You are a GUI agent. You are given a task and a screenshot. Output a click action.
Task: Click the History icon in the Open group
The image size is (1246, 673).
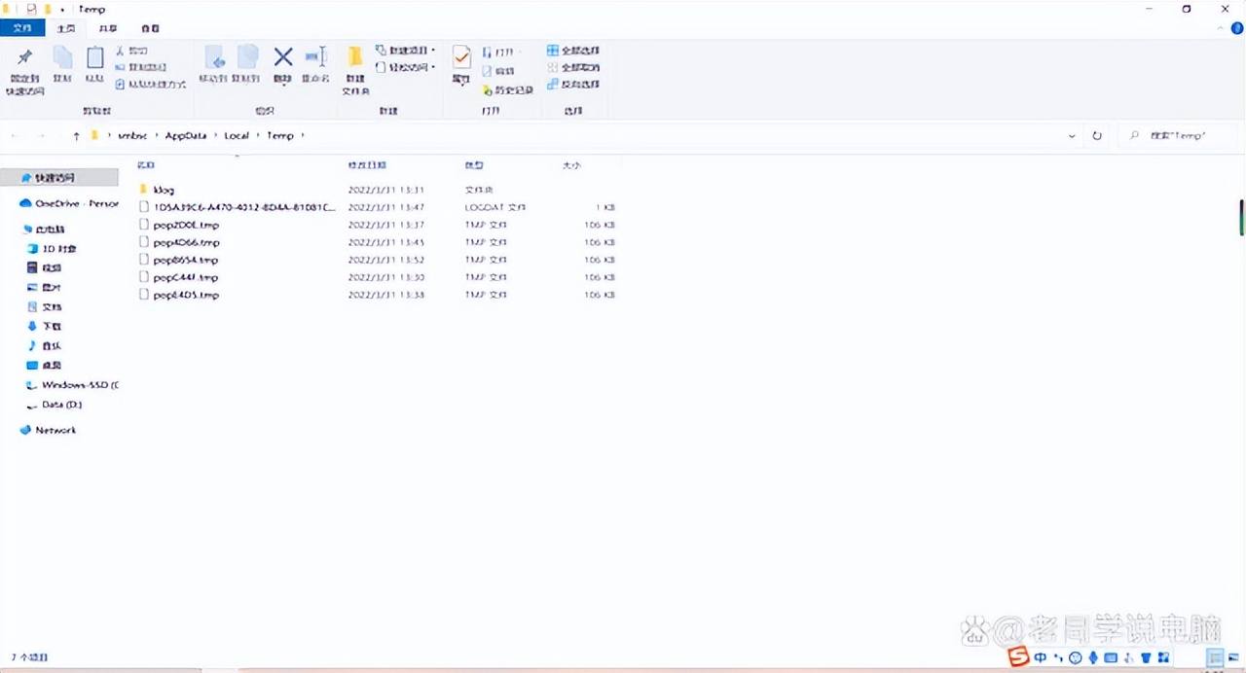(x=487, y=89)
